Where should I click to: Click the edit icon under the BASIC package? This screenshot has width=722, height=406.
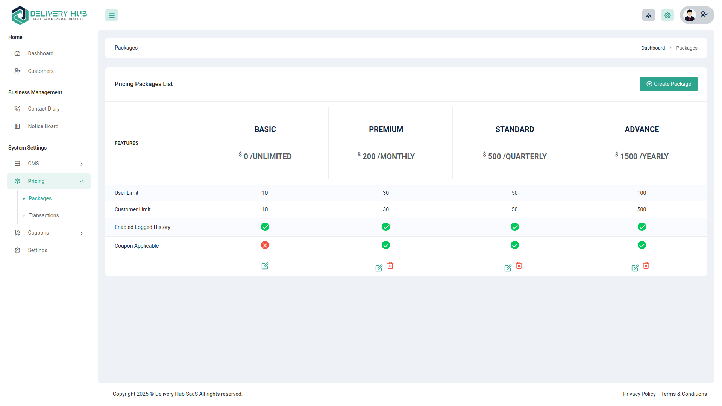(265, 266)
